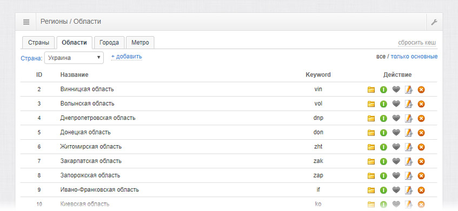Select Житомирская область row name
Screen dimensions: 458x211
[91, 147]
